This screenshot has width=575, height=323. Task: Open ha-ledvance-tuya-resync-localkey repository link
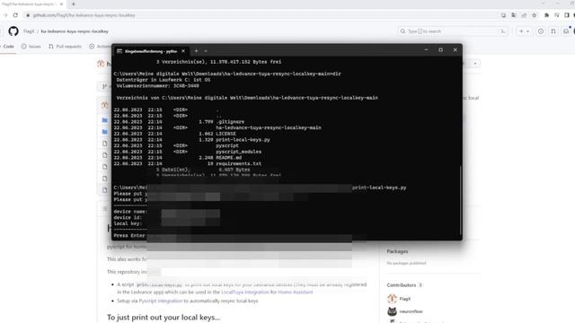75,31
